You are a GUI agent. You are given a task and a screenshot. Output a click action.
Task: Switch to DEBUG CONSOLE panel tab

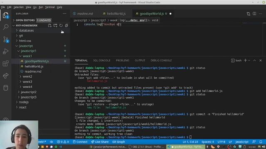tap(161, 60)
